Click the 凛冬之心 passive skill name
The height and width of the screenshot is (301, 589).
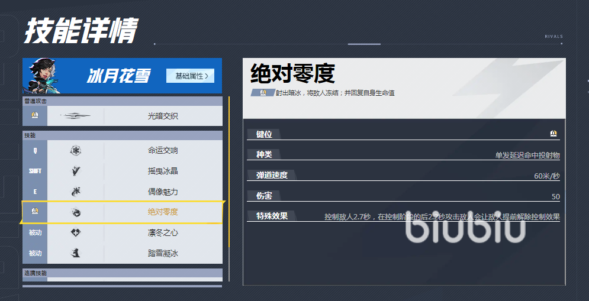click(x=163, y=233)
